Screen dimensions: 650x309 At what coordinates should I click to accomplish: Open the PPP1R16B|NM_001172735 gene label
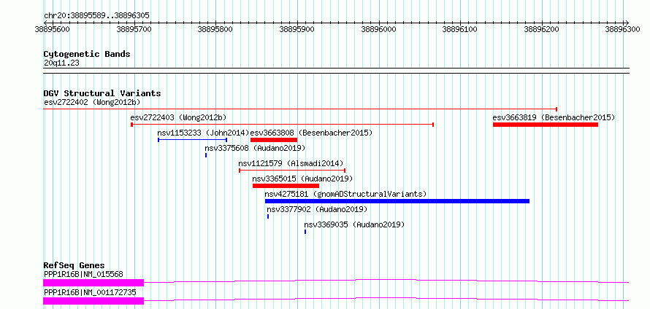[90, 293]
